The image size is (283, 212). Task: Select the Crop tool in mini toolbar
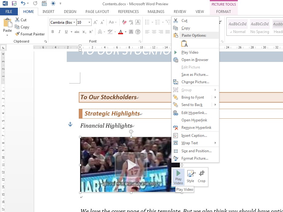(201, 177)
